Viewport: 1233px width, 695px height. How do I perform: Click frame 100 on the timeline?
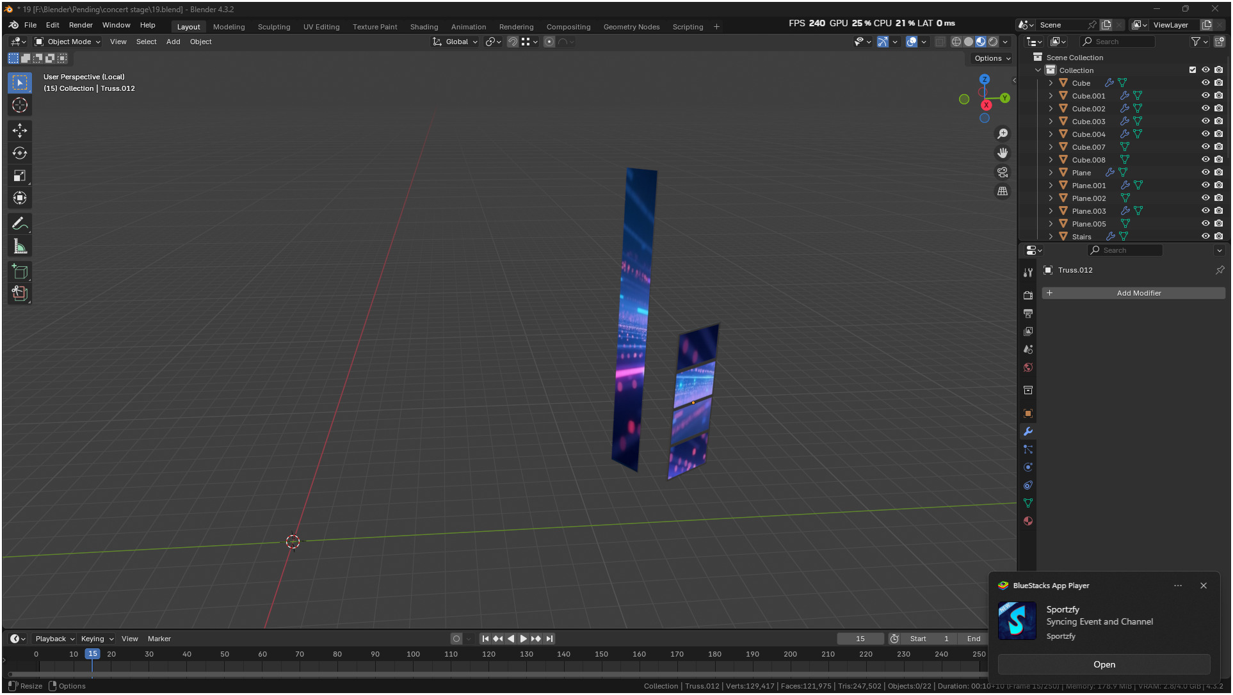pos(413,655)
